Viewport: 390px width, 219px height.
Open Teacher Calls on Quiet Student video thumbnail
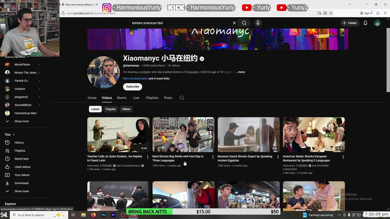(x=118, y=134)
